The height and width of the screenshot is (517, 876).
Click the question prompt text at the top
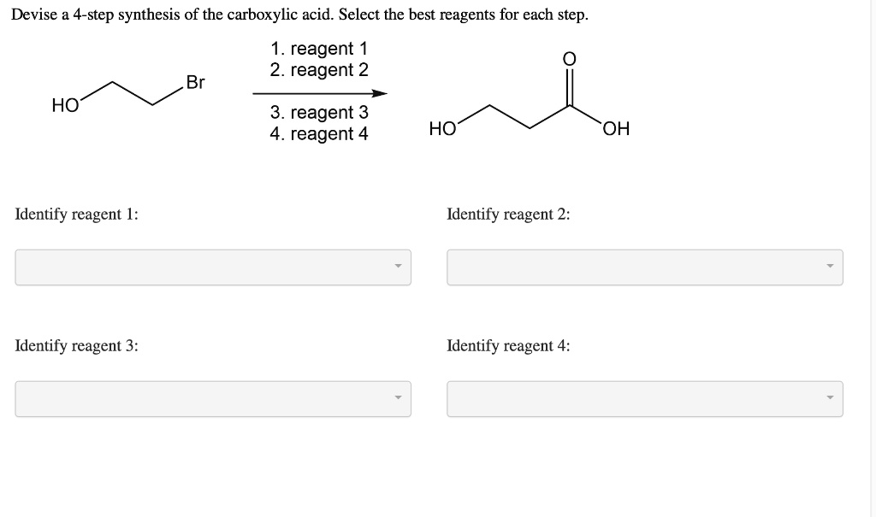click(299, 14)
